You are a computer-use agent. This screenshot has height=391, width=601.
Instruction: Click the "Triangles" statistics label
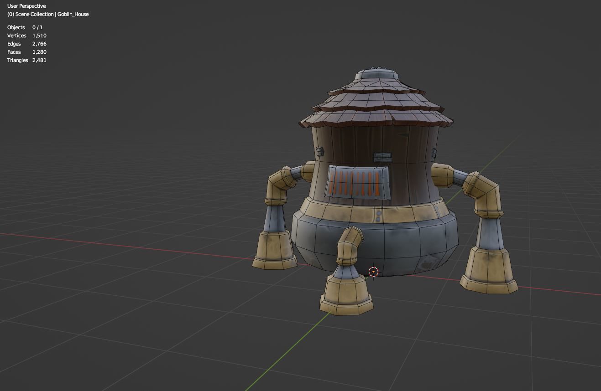click(x=18, y=60)
